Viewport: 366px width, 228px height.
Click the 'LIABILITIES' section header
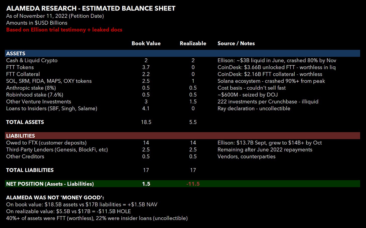click(x=182, y=136)
